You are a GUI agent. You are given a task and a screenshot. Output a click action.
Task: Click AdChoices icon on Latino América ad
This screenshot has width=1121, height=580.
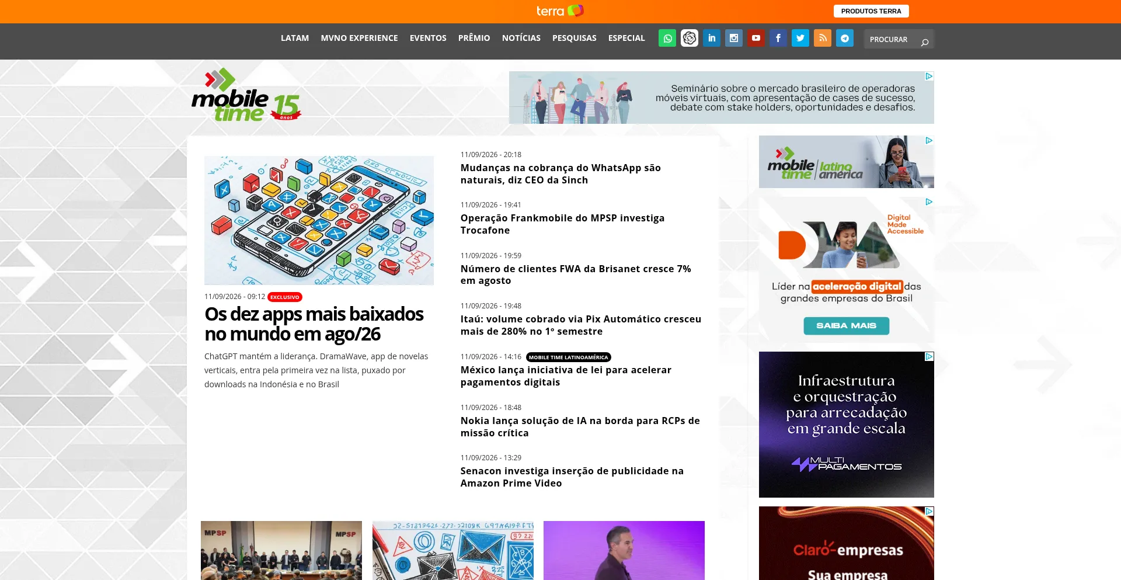pyautogui.click(x=929, y=140)
